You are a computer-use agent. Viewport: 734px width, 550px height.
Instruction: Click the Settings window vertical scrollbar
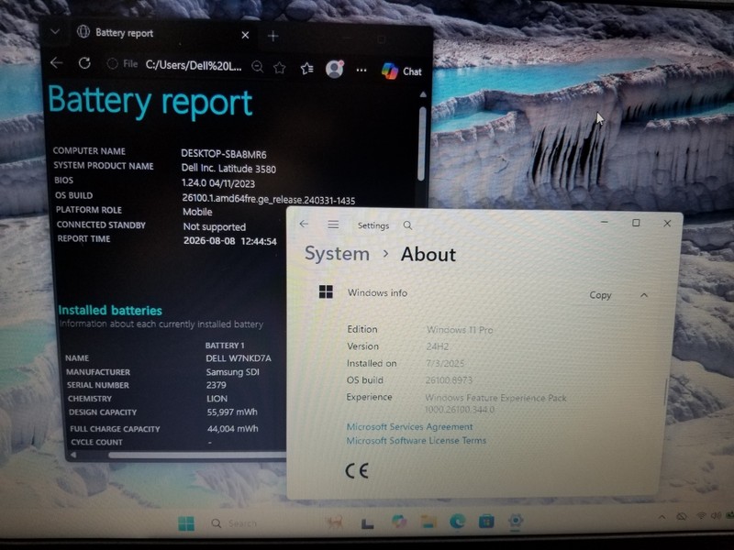click(666, 392)
